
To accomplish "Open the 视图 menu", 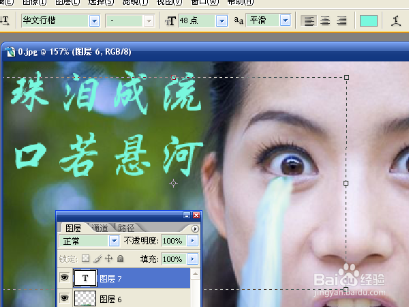I will 169,2.
